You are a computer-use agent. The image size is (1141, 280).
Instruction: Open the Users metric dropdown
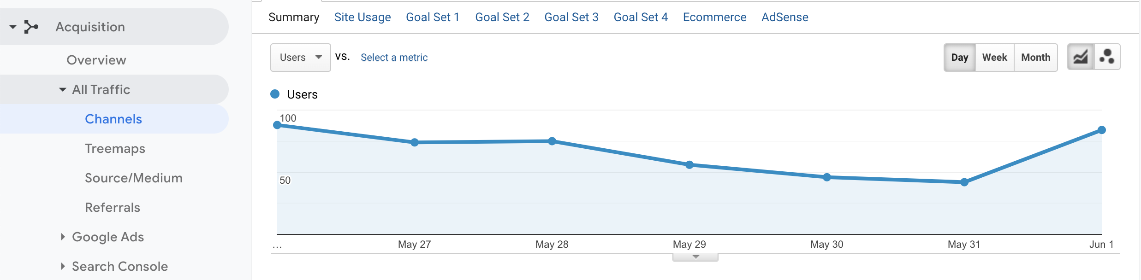click(x=300, y=58)
